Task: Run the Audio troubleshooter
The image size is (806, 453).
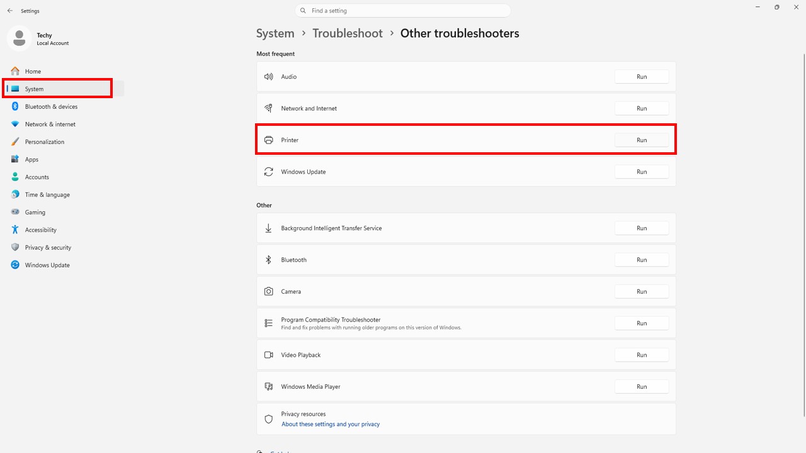Action: 641,77
